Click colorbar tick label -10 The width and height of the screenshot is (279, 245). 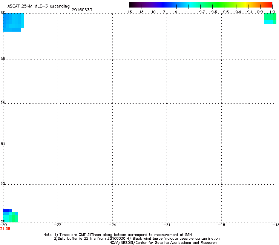(x=152, y=12)
